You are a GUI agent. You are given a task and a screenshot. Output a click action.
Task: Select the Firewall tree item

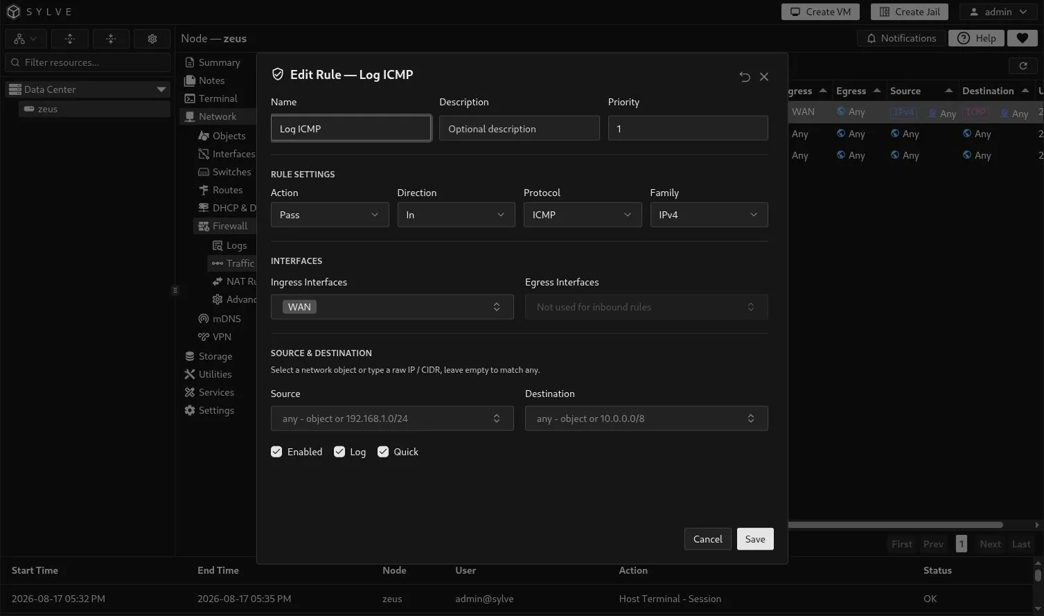229,226
